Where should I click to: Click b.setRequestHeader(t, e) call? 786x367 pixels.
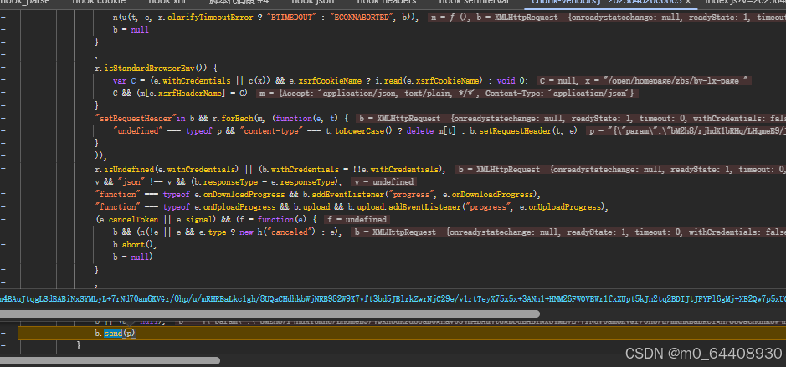click(521, 131)
